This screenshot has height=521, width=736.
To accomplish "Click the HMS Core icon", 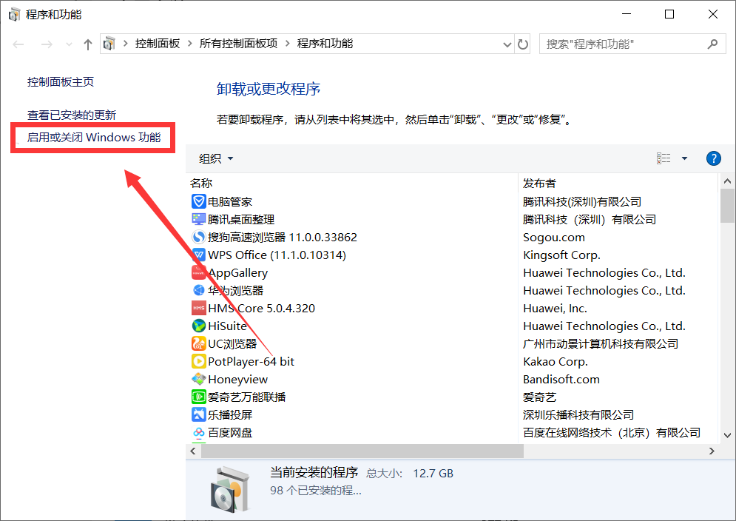I will tap(198, 308).
